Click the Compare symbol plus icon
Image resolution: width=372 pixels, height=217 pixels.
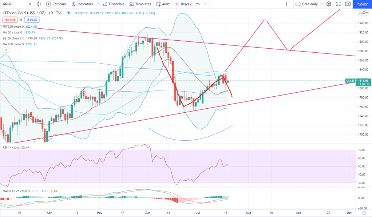(x=49, y=4)
